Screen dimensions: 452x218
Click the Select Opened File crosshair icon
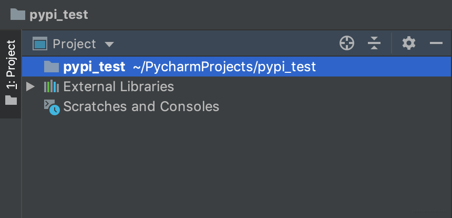[x=347, y=43]
